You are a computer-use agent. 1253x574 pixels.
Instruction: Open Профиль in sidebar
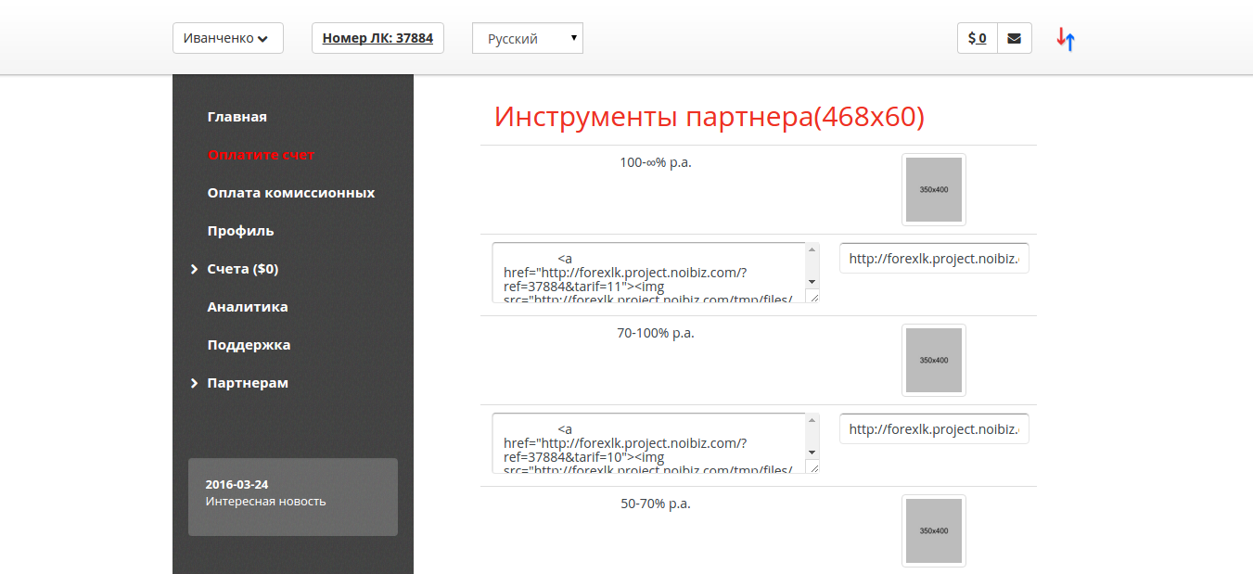pyautogui.click(x=240, y=231)
